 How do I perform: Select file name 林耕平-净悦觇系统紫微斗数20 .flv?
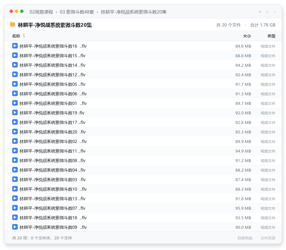click(x=52, y=132)
